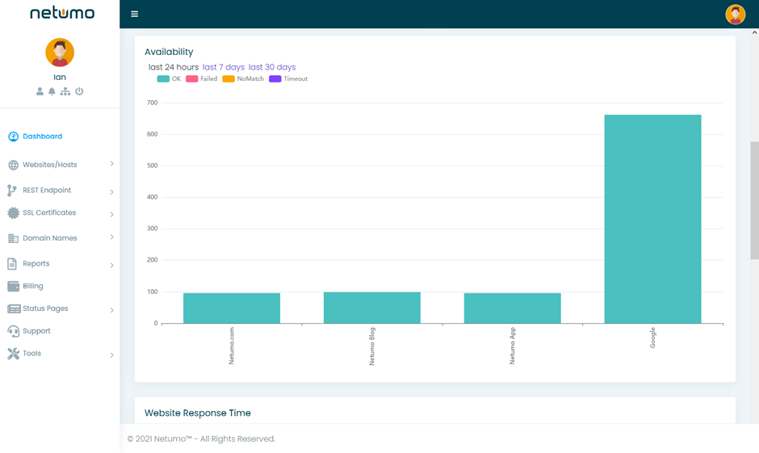The height and width of the screenshot is (453, 759).
Task: Open the Dashboard menu item
Action: click(x=43, y=136)
